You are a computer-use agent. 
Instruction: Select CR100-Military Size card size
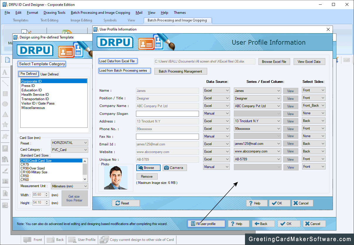(34, 172)
